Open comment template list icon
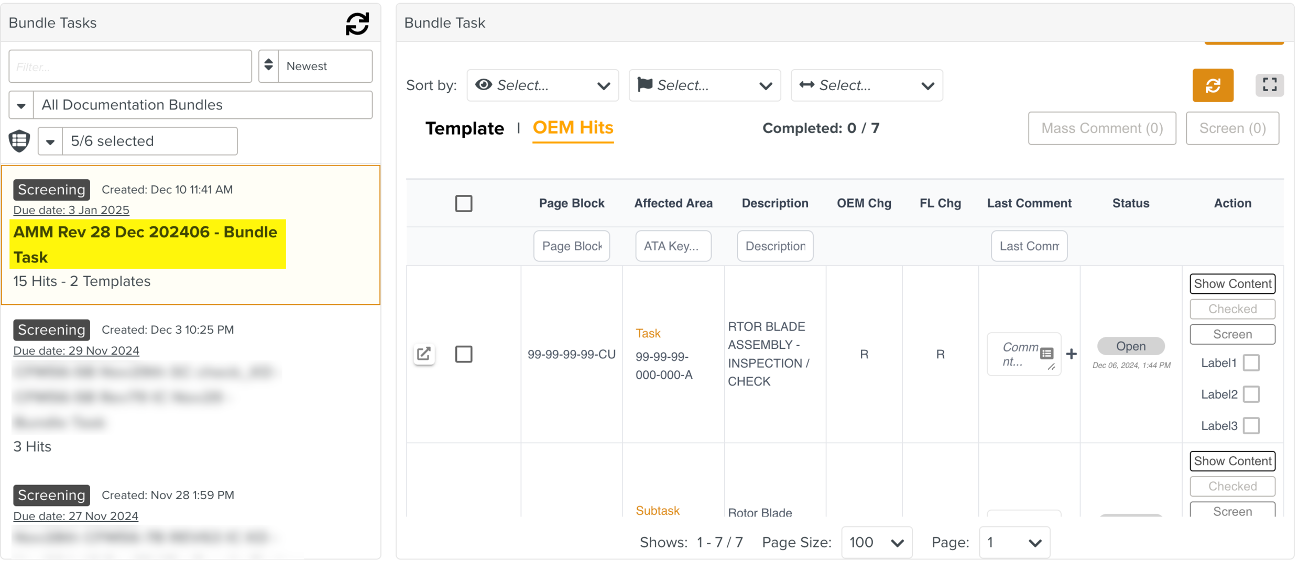The width and height of the screenshot is (1310, 572). [x=1047, y=353]
